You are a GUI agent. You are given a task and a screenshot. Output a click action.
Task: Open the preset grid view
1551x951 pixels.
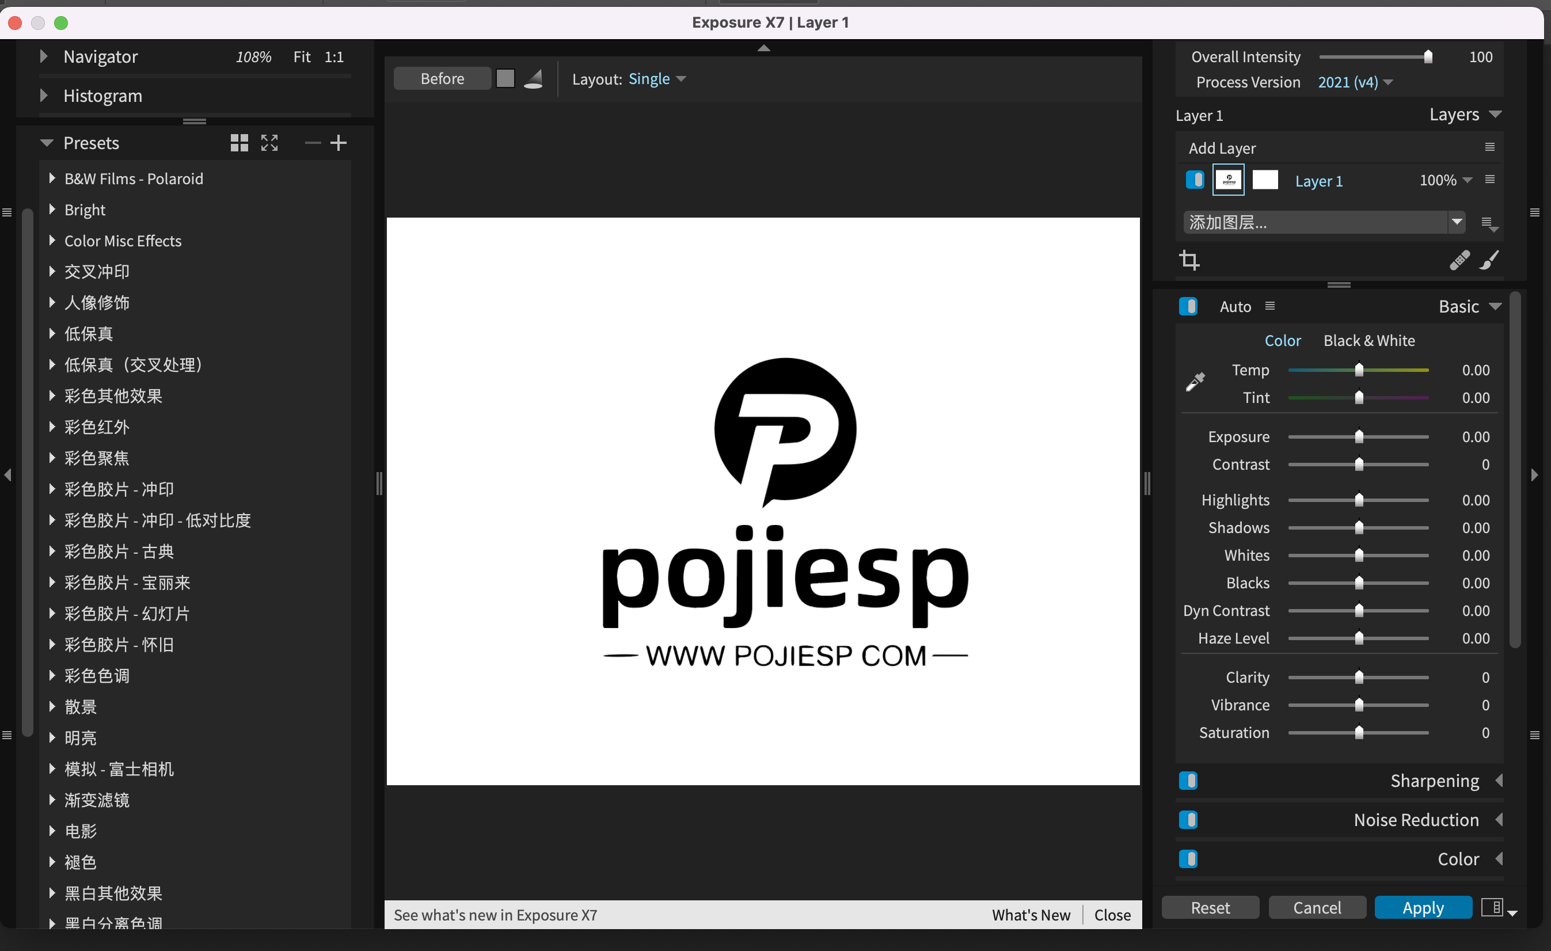click(x=238, y=143)
